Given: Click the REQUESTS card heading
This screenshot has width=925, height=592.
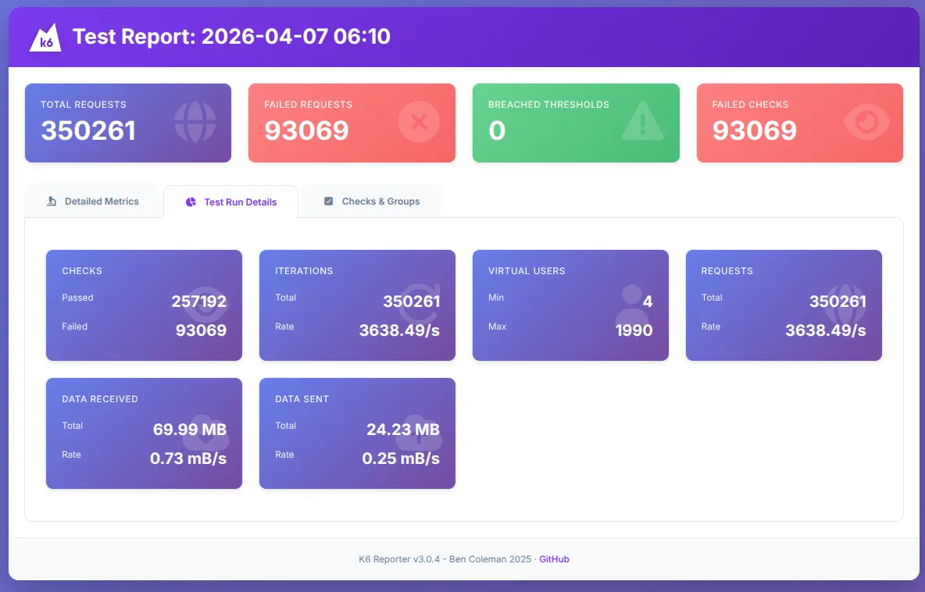Looking at the screenshot, I should pyautogui.click(x=727, y=271).
